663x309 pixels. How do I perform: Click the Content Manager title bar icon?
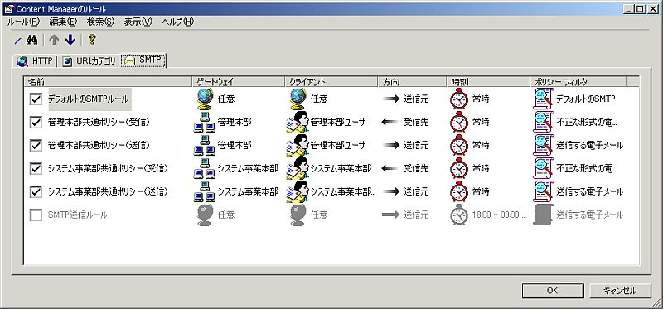click(8, 8)
